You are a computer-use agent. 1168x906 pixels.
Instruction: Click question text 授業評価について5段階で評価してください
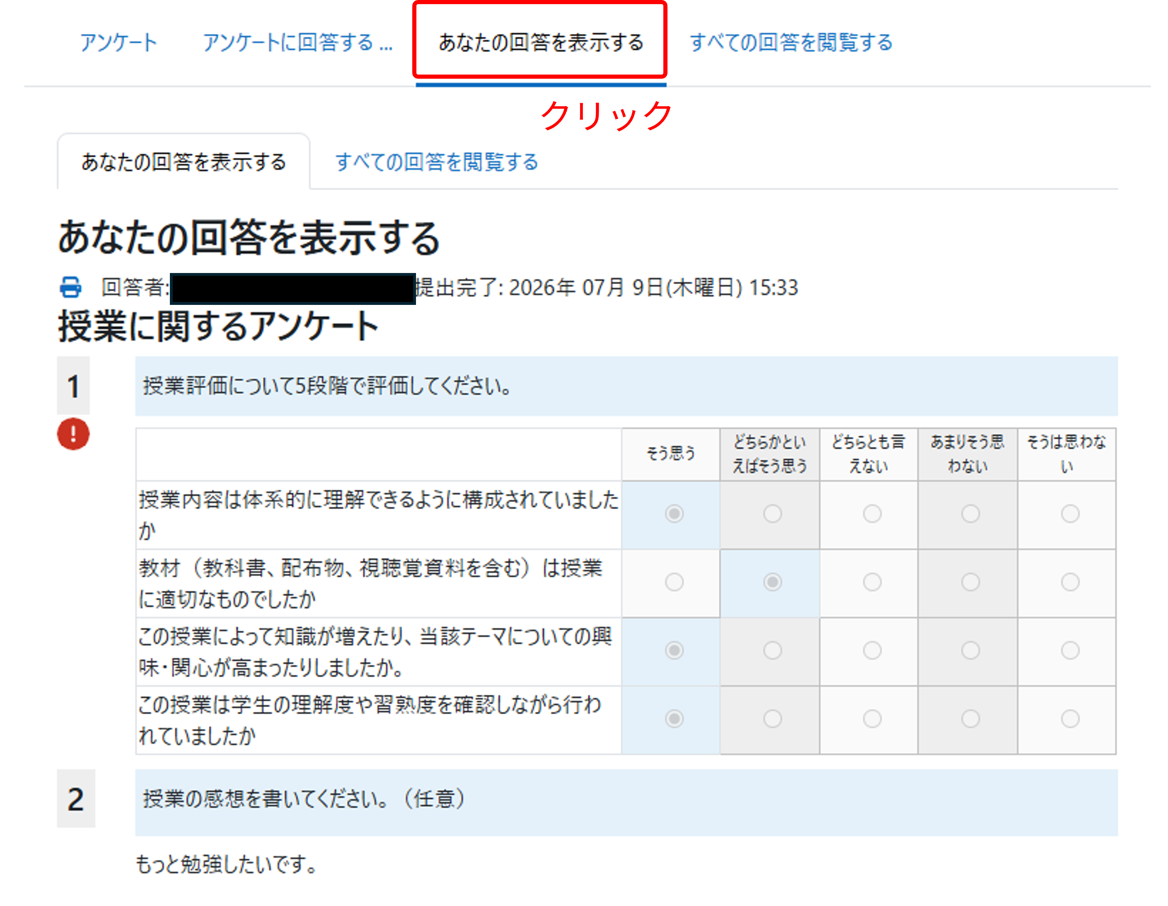tap(327, 386)
